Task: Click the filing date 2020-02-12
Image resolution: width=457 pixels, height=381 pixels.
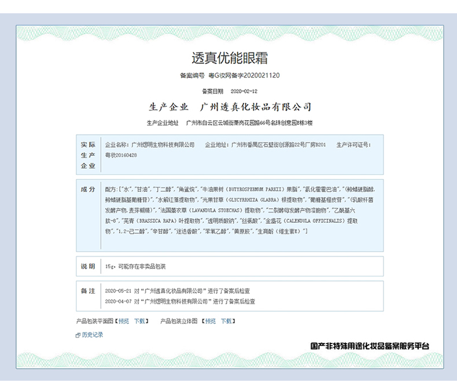Action: click(244, 91)
